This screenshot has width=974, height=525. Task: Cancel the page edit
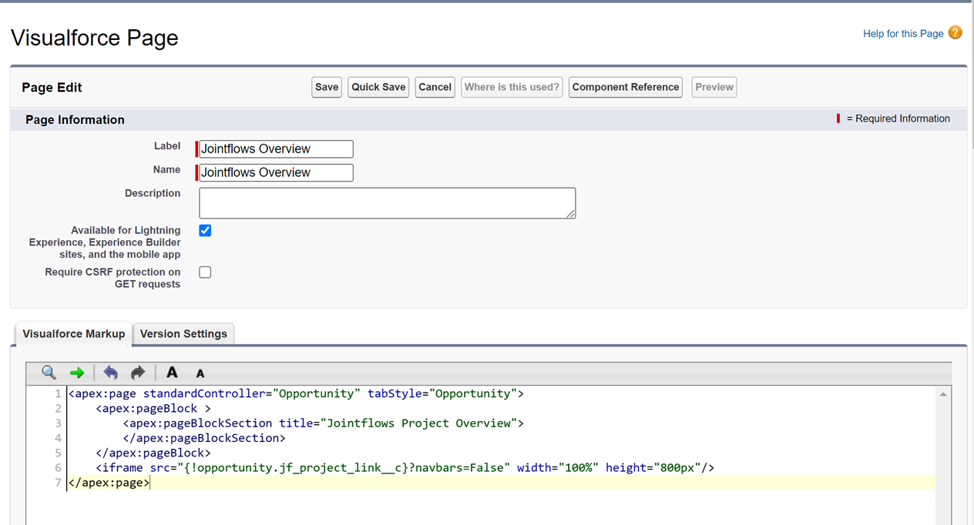click(435, 87)
